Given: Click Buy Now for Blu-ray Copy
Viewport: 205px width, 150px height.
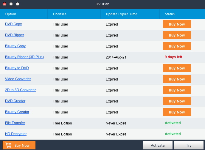Looking at the screenshot, I should click(177, 46).
